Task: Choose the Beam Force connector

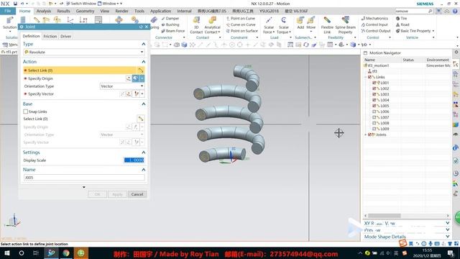Action: pos(173,31)
